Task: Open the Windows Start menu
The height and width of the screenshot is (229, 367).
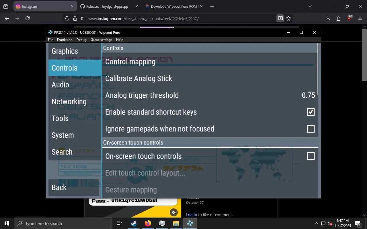Action: tap(7, 223)
